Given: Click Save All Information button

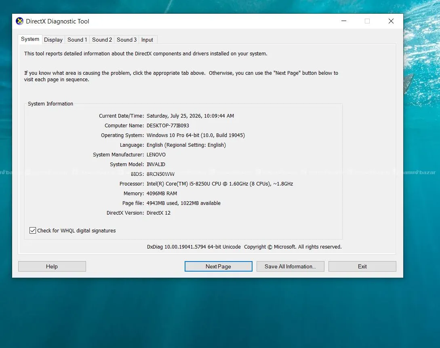Looking at the screenshot, I should coord(290,266).
